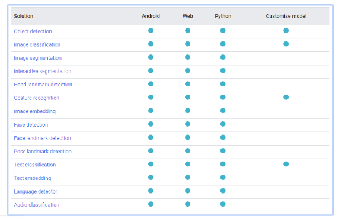
Task: Click Web dot in Image segmentation row
Action: [187, 57]
